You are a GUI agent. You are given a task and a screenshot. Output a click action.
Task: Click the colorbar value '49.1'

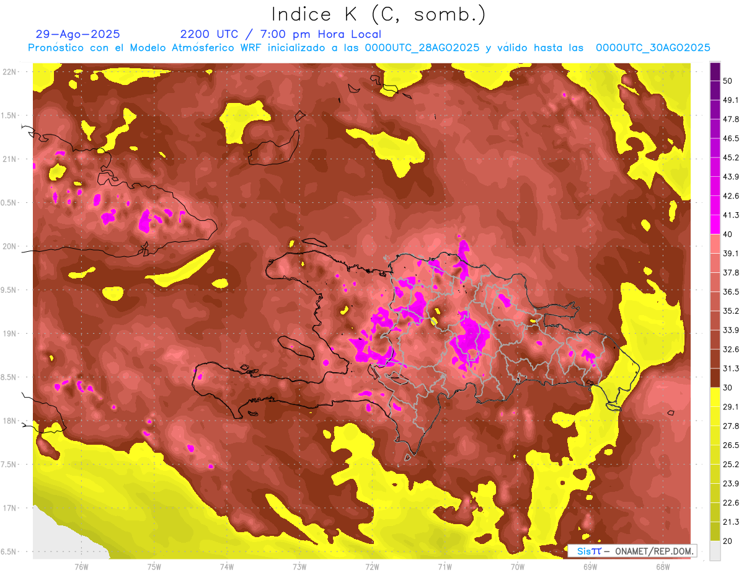731,100
